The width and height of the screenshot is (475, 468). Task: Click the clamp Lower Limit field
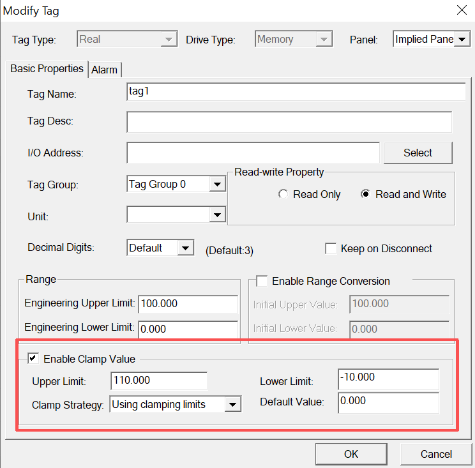pyautogui.click(x=388, y=379)
